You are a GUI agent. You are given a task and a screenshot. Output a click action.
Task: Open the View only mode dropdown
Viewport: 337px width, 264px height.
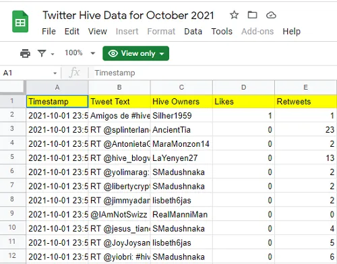coord(135,53)
